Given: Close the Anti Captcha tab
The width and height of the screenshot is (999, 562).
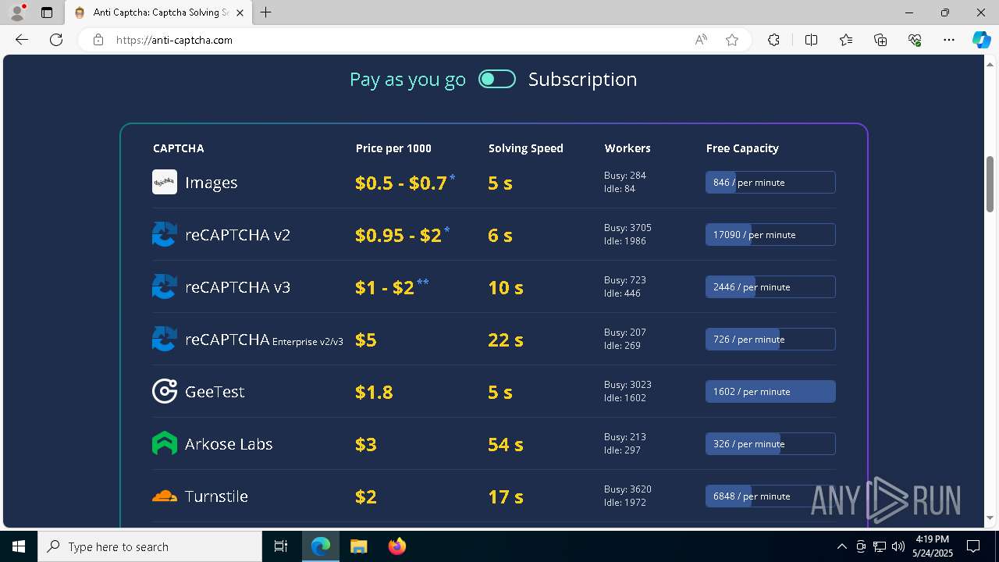Looking at the screenshot, I should click(240, 12).
